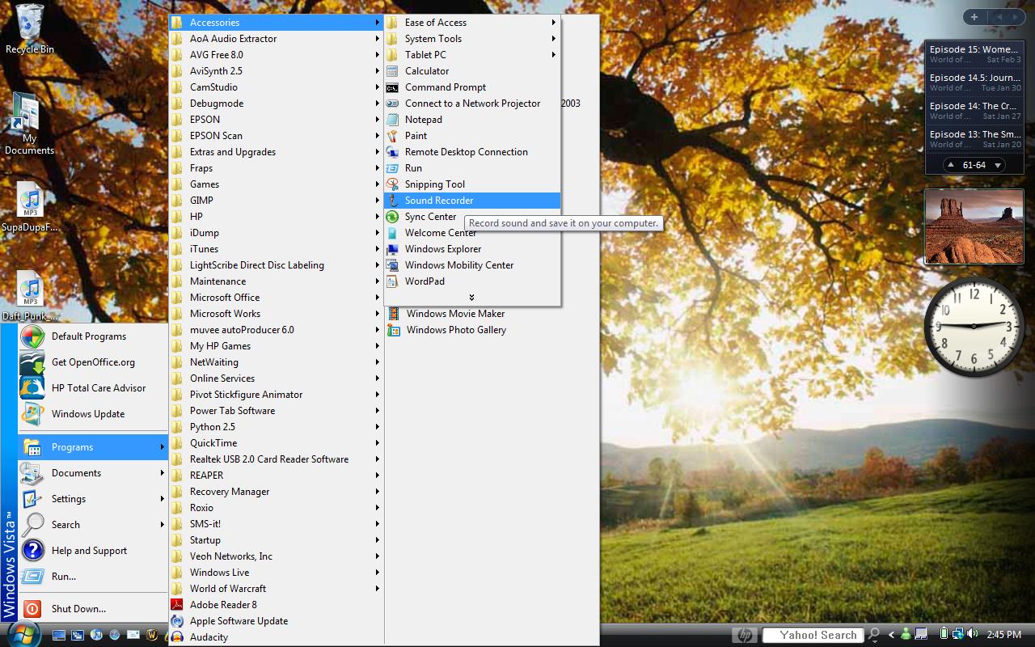The image size is (1035, 647).
Task: Click the Run entry in Accessories
Action: click(472, 168)
